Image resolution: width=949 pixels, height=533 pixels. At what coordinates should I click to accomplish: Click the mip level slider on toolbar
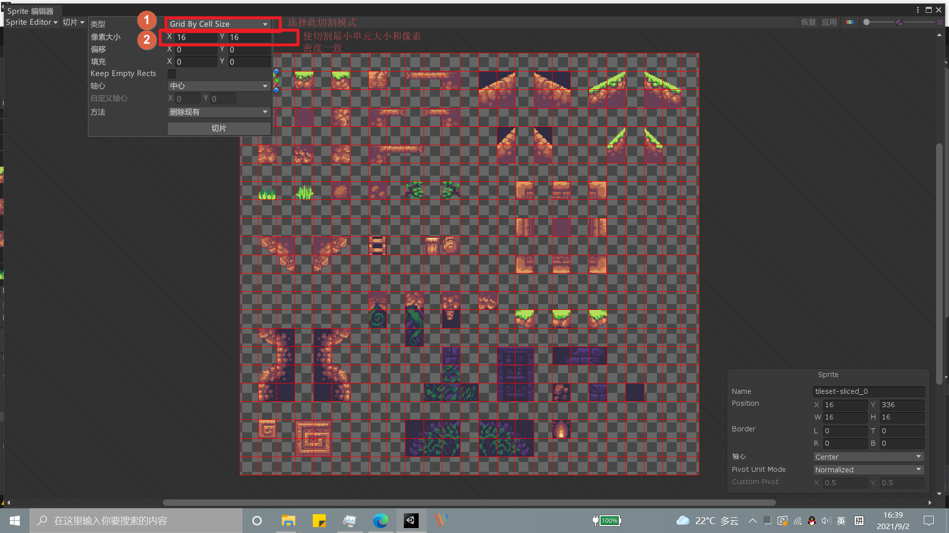pos(919,22)
